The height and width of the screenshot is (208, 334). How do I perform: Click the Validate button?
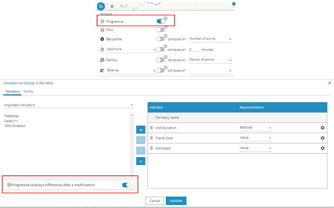[176, 201]
